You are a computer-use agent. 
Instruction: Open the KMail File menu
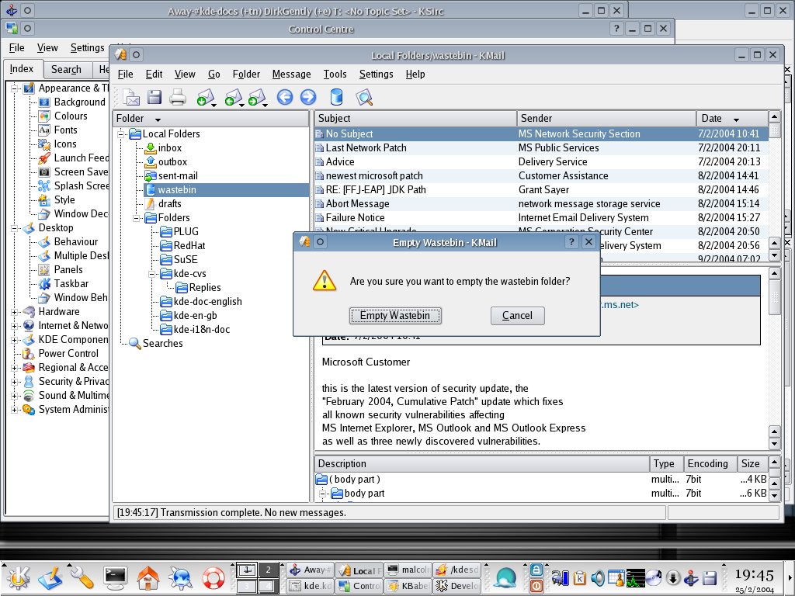click(125, 74)
